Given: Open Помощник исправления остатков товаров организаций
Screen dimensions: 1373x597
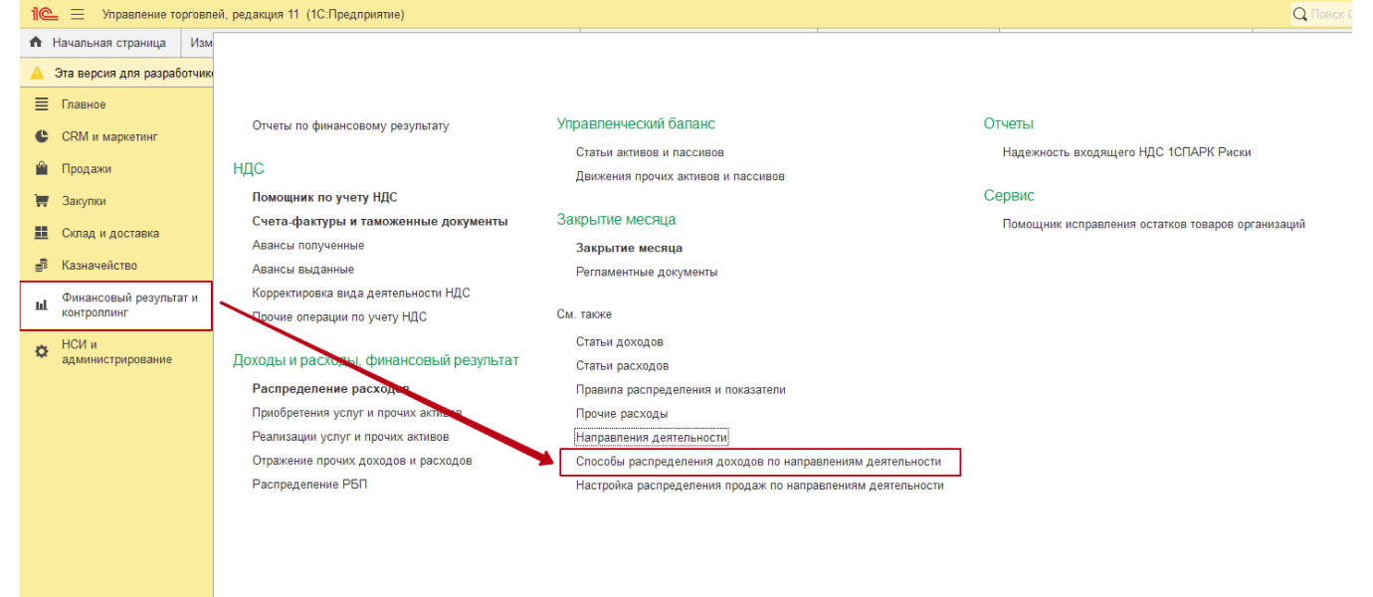Looking at the screenshot, I should coord(1154,224).
